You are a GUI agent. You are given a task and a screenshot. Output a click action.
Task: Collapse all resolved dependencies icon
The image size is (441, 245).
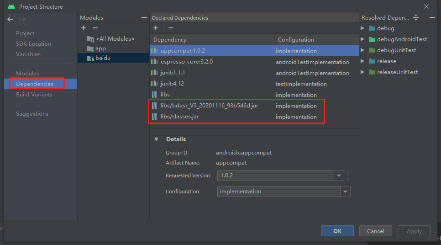[x=416, y=17]
